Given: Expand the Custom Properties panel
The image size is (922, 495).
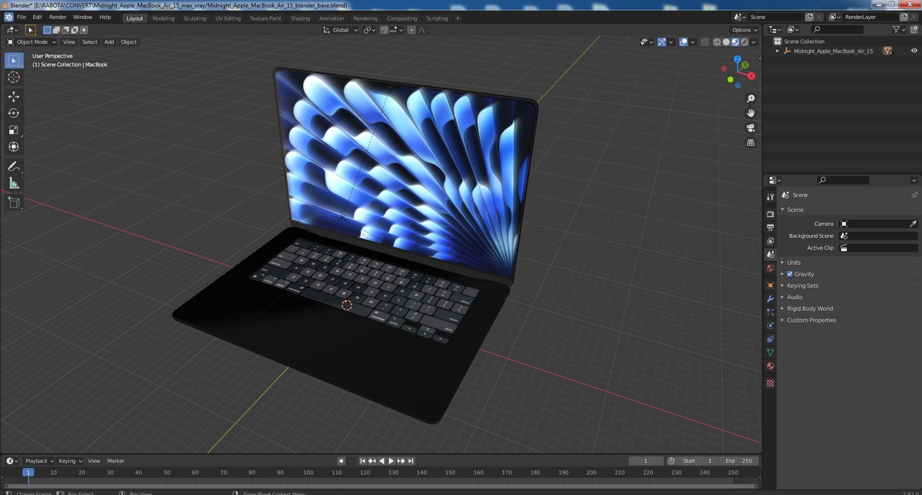Looking at the screenshot, I should 811,320.
